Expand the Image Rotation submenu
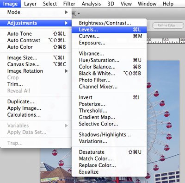The image size is (185, 183). 36,71
